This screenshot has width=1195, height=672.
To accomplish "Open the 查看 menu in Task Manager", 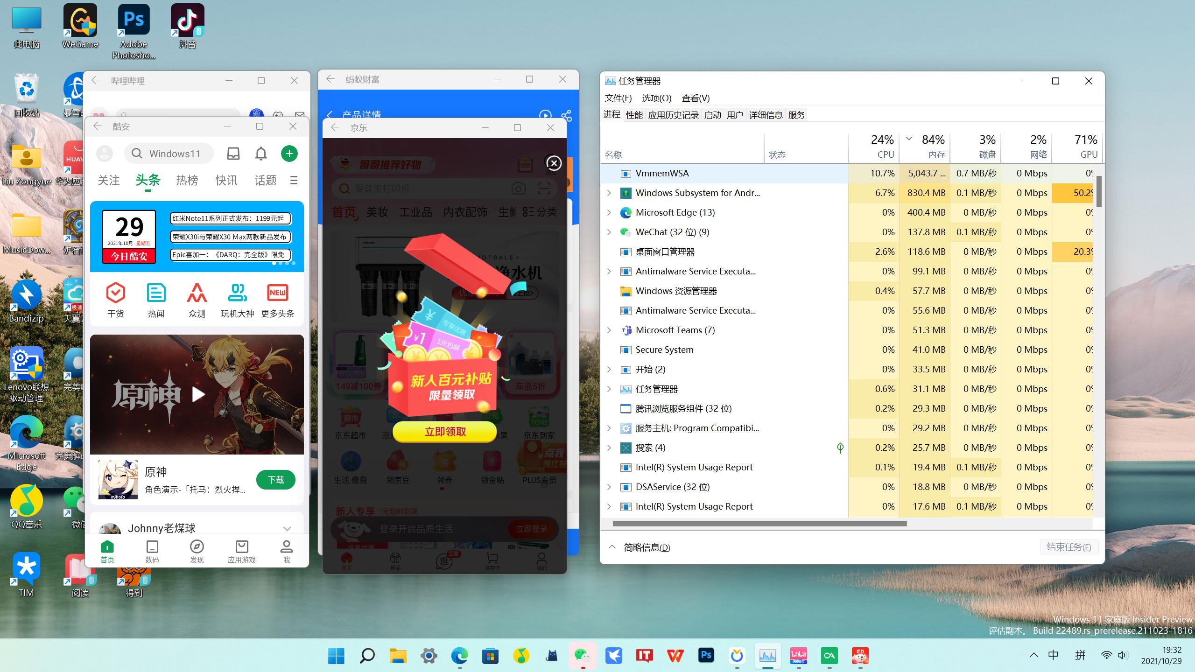I will [x=696, y=98].
